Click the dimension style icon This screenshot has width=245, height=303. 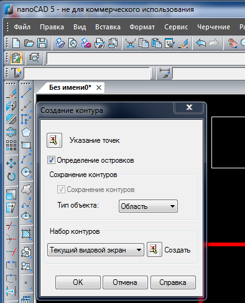(x=165, y=73)
